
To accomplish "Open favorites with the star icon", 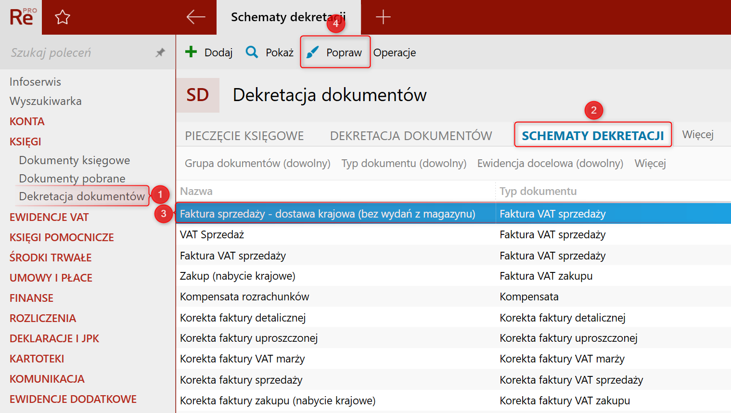I will point(63,17).
